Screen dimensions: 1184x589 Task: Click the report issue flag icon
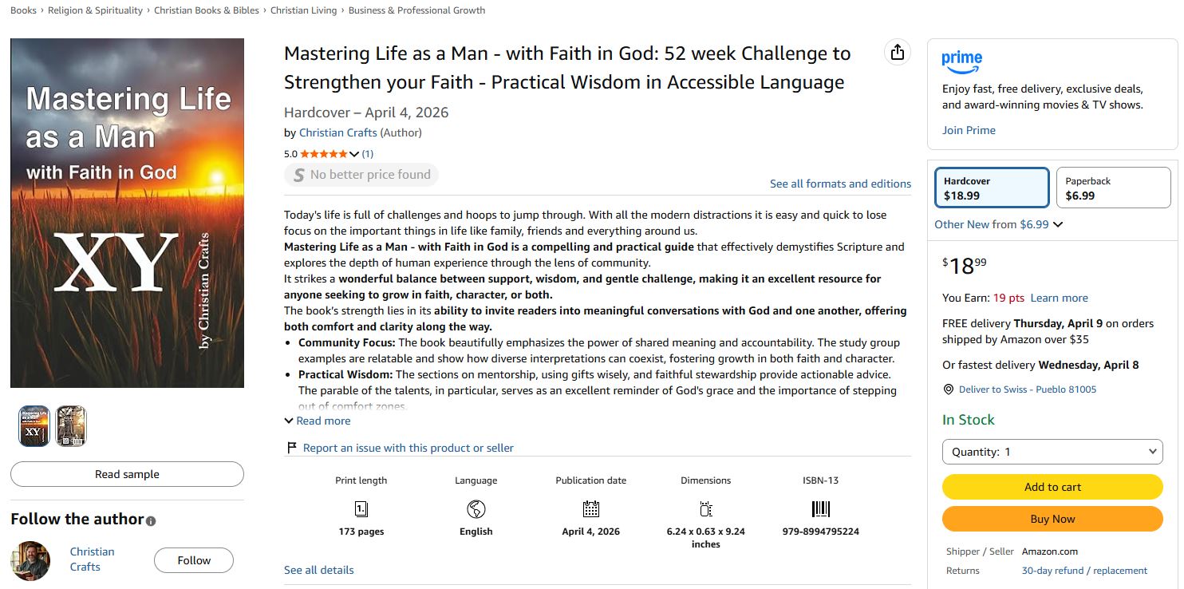292,448
